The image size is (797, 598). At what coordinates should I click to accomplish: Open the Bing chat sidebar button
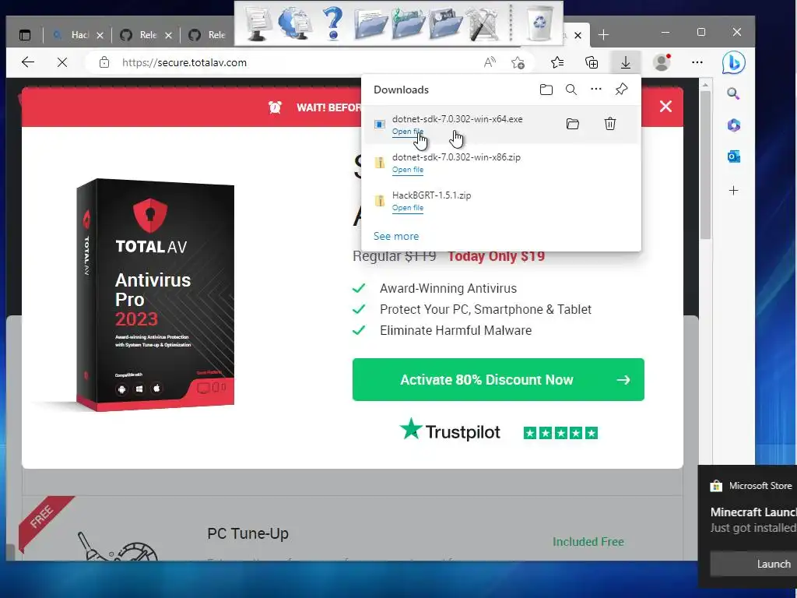(x=733, y=62)
